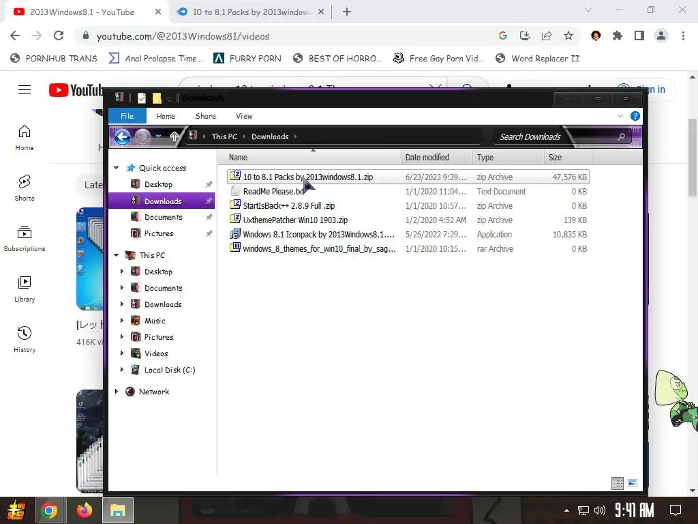Click Explorer Help question mark icon
This screenshot has width=698, height=524.
(635, 116)
